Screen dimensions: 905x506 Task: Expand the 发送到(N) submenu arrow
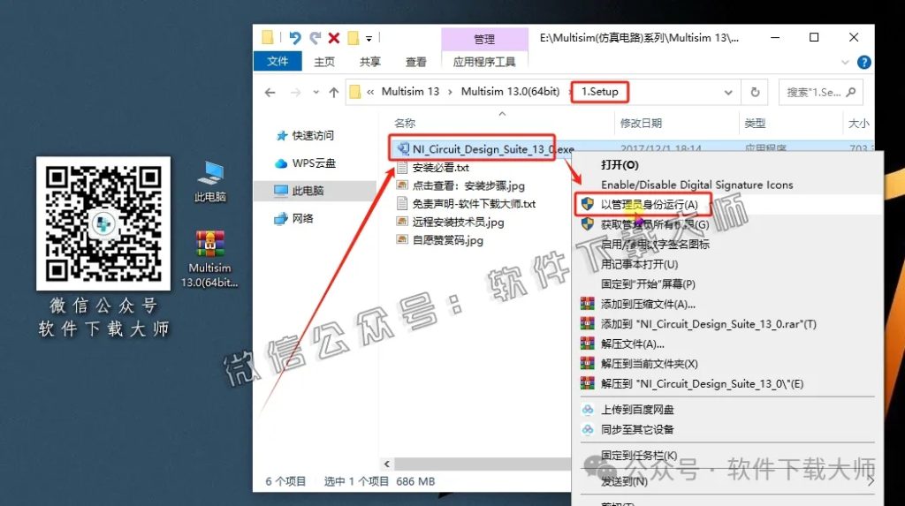coord(871,480)
